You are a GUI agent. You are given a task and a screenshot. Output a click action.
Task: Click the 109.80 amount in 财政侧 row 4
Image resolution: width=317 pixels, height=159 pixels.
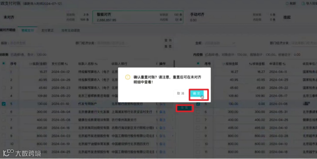point(42,96)
